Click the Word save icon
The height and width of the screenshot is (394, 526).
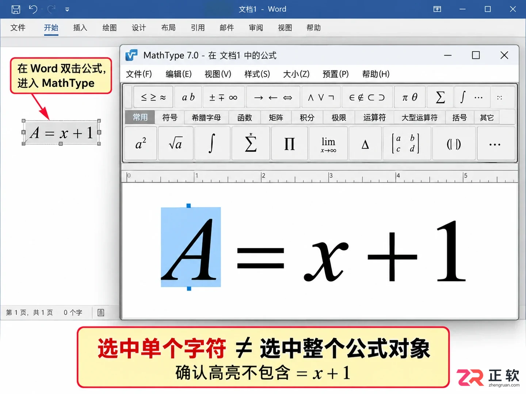16,9
